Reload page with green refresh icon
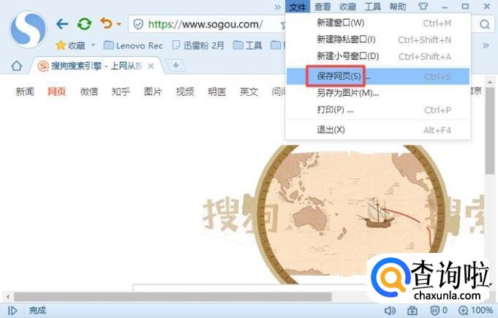The width and height of the screenshot is (498, 318). [85, 24]
